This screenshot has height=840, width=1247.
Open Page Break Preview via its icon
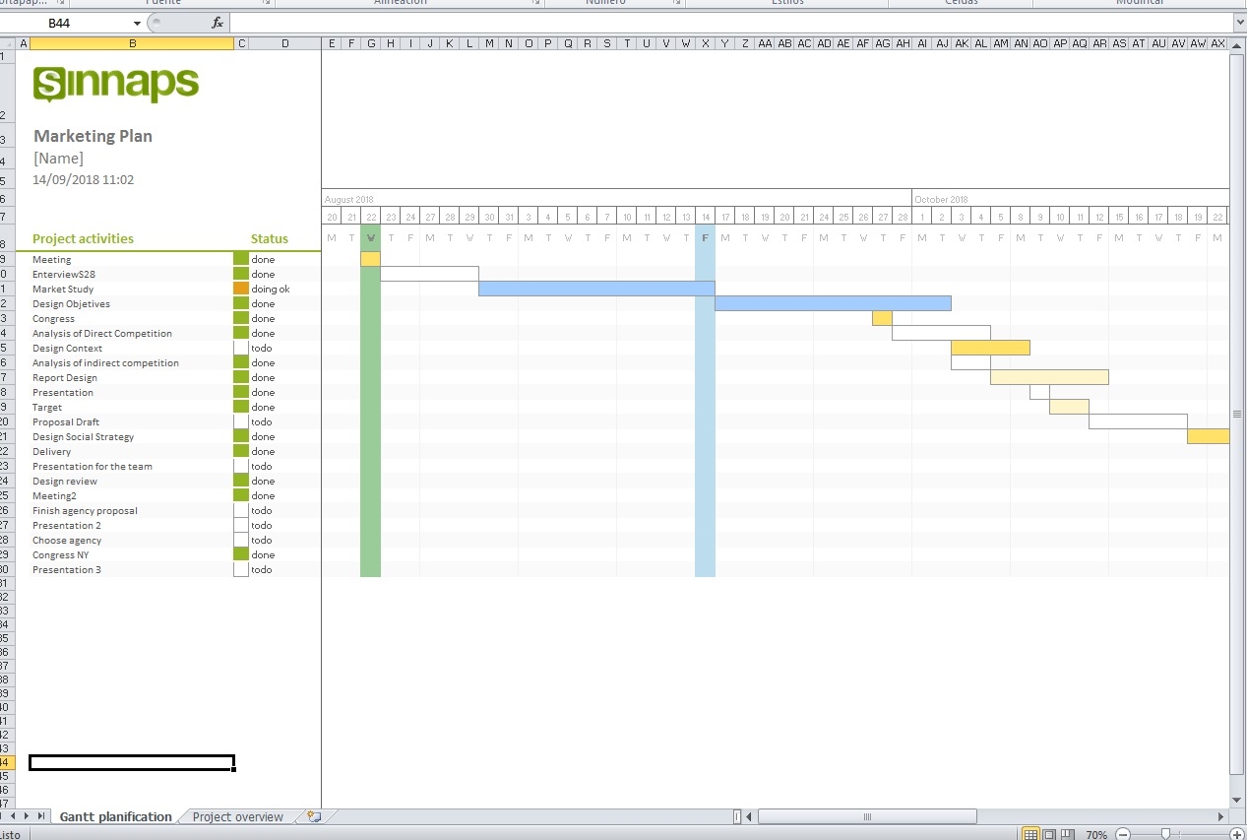click(1069, 833)
